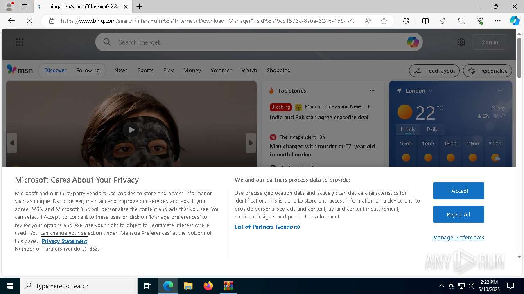Image resolution: width=524 pixels, height=294 pixels.
Task: Select the Following tab
Action: click(88, 70)
